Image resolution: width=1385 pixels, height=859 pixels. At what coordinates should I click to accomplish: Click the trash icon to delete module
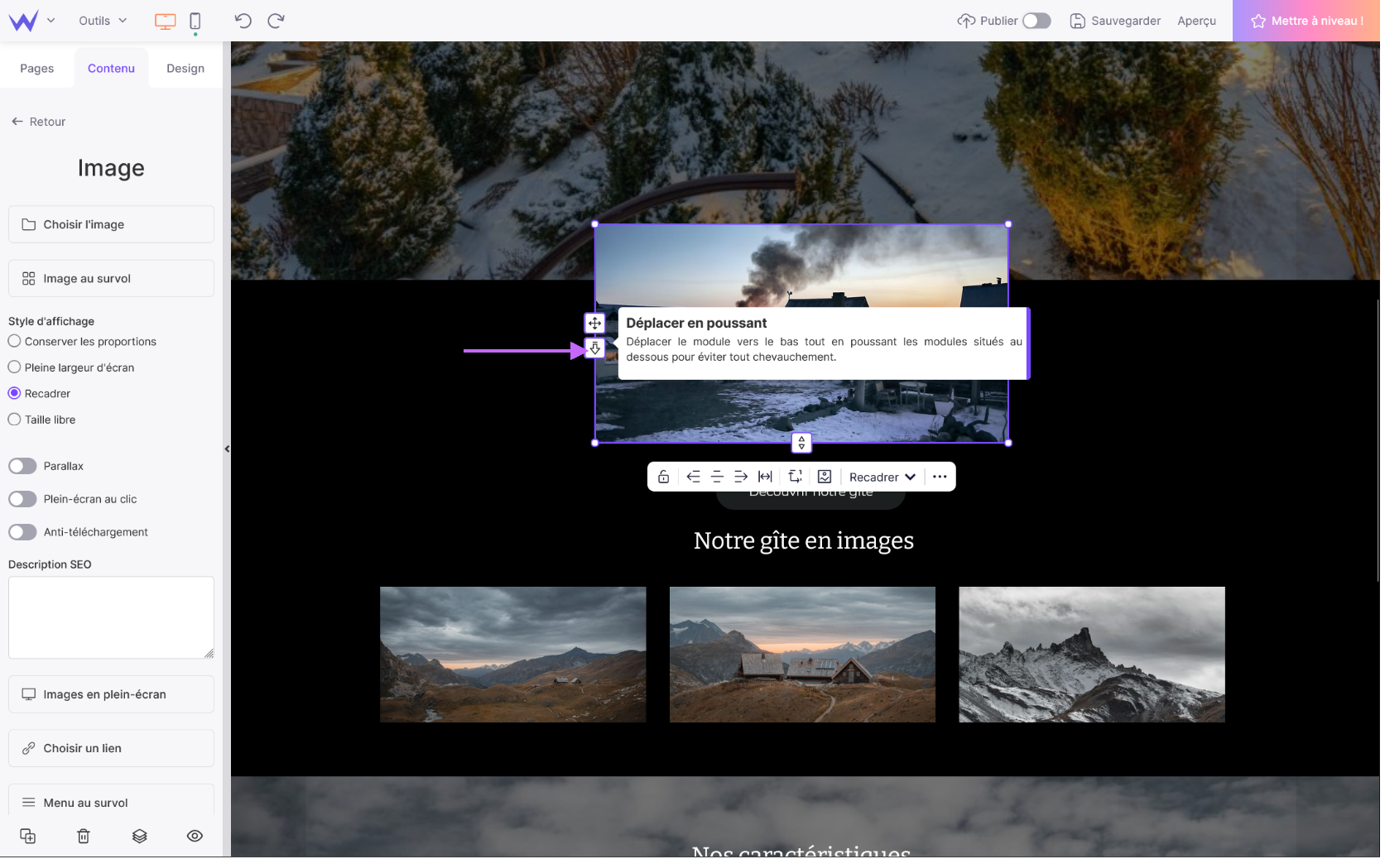point(84,837)
